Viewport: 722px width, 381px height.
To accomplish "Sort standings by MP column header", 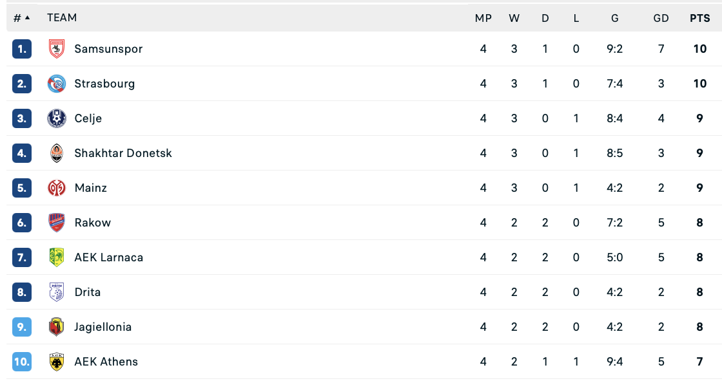I will (x=483, y=18).
